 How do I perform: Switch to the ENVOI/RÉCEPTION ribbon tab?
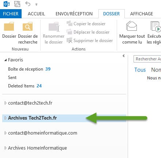(x=74, y=14)
